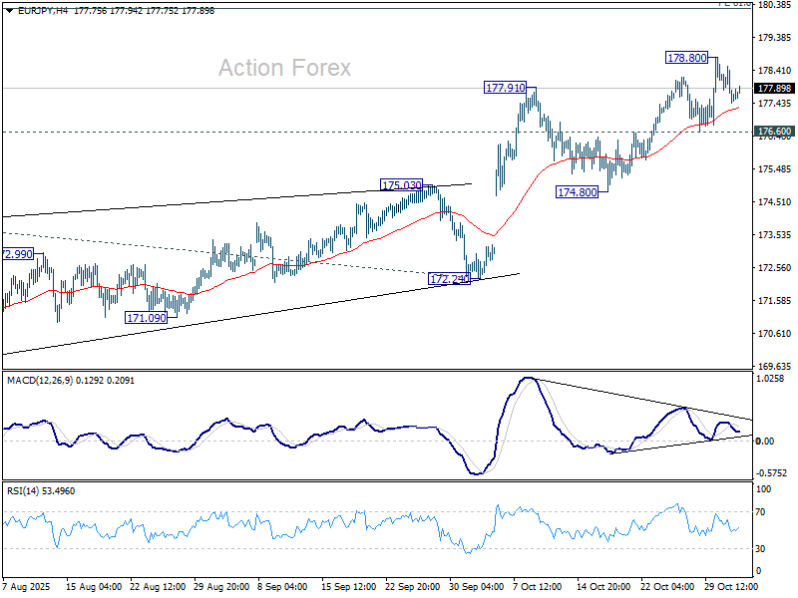The height and width of the screenshot is (598, 798).
Task: Click the 7 Oct 12:00 time axis label
Action: (538, 586)
